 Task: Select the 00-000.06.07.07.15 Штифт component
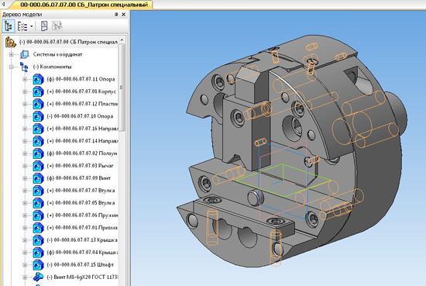[x=80, y=265]
